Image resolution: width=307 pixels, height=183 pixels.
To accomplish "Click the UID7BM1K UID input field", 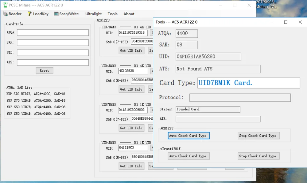I will (133, 110).
